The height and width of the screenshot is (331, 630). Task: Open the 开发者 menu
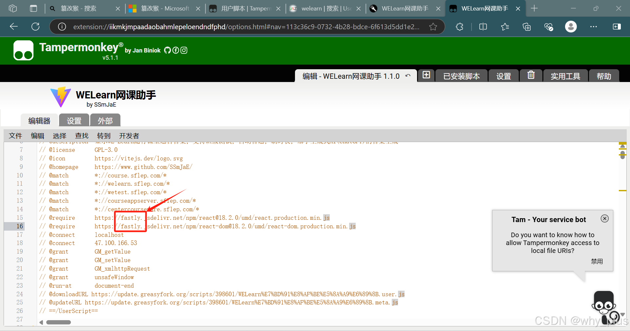click(x=129, y=136)
